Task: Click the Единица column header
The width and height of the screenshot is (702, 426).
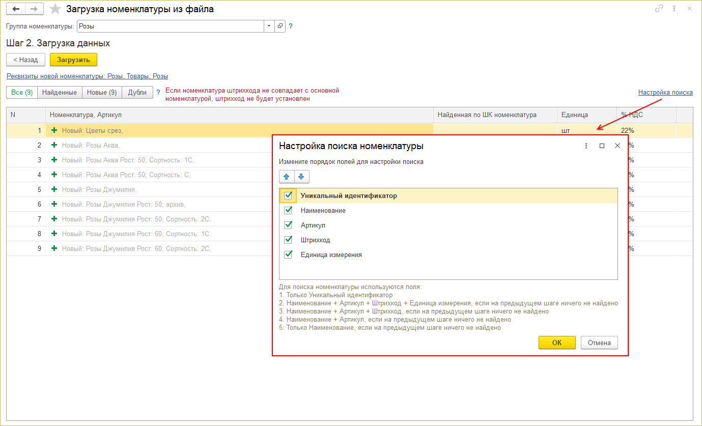Action: click(x=587, y=115)
